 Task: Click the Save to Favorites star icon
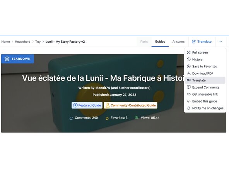(x=189, y=66)
